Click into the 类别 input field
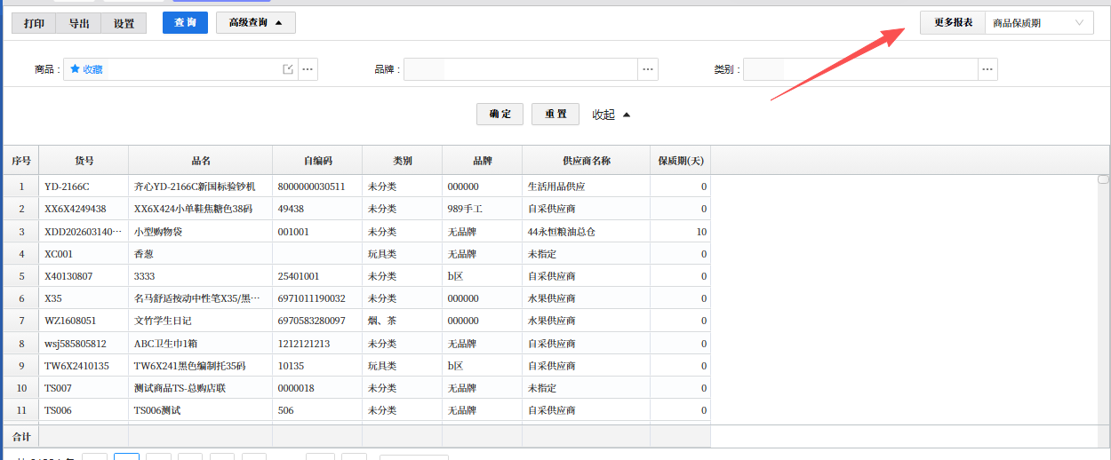Image resolution: width=1111 pixels, height=460 pixels. coord(860,69)
